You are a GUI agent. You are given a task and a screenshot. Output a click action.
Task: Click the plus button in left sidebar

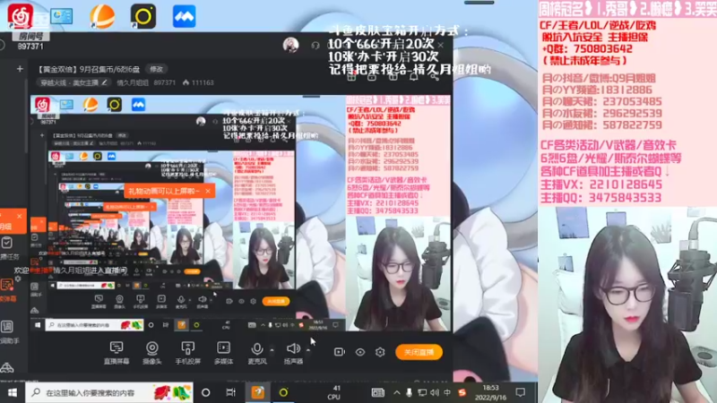(20, 69)
